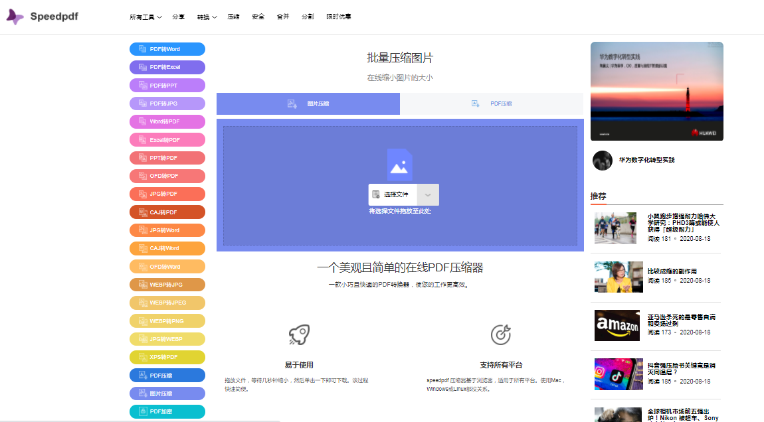Click the lock icon on PDF加密 button

coord(143,411)
